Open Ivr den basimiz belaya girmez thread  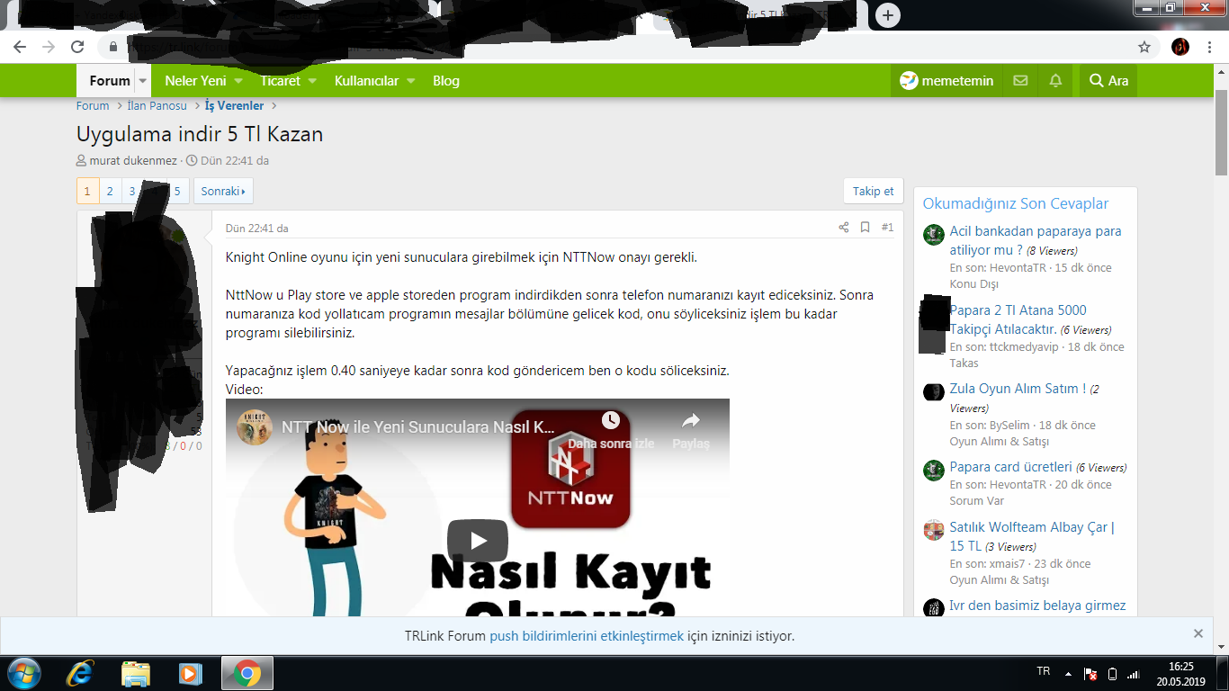(x=1038, y=606)
